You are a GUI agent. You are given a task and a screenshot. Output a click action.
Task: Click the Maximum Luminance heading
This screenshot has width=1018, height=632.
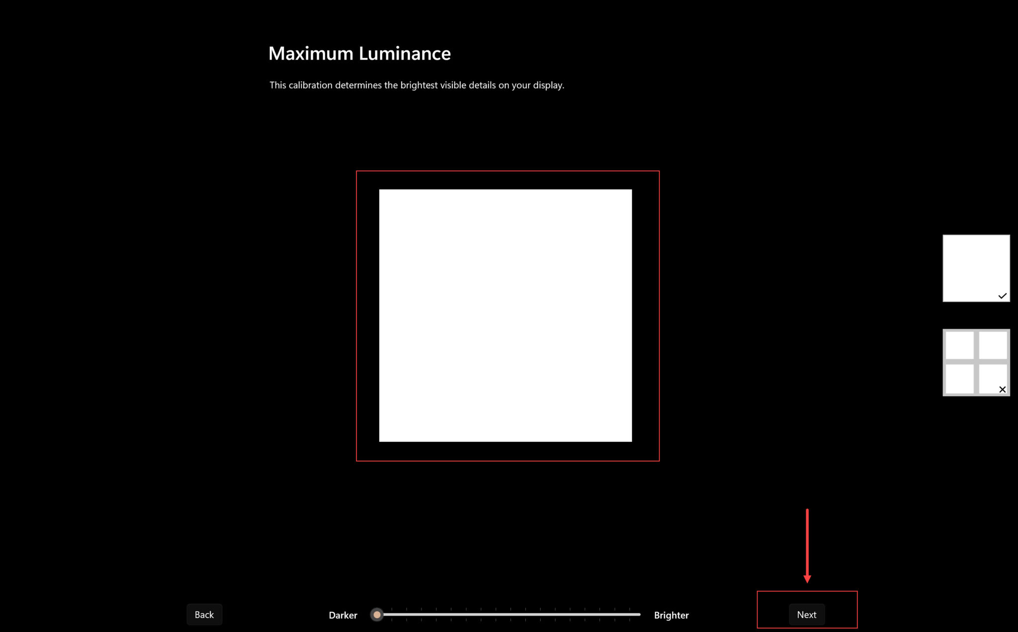359,53
